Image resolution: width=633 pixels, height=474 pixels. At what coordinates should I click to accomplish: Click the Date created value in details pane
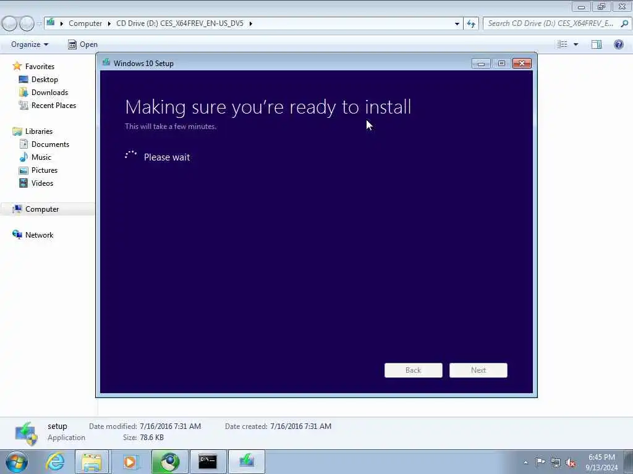click(301, 426)
